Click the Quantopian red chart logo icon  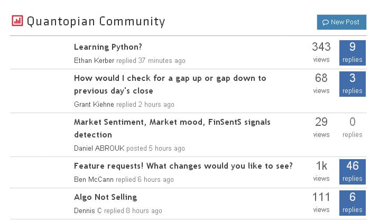[x=17, y=21]
